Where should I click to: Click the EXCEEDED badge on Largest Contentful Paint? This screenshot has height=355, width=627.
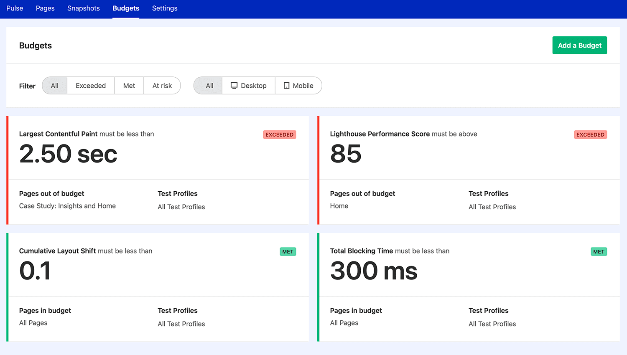click(x=279, y=134)
